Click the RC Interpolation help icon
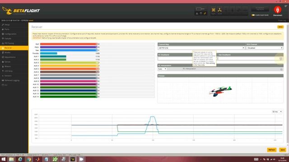Image resolution: width=289 pixels, height=162 pixels. [281, 69]
